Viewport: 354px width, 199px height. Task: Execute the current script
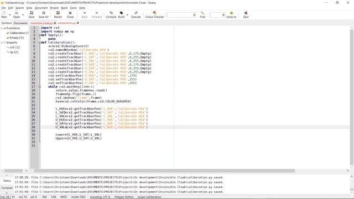tap(136, 15)
